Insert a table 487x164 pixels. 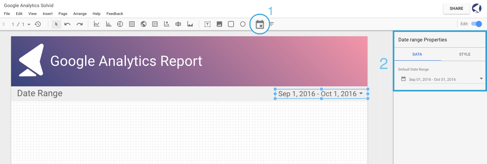click(x=132, y=24)
